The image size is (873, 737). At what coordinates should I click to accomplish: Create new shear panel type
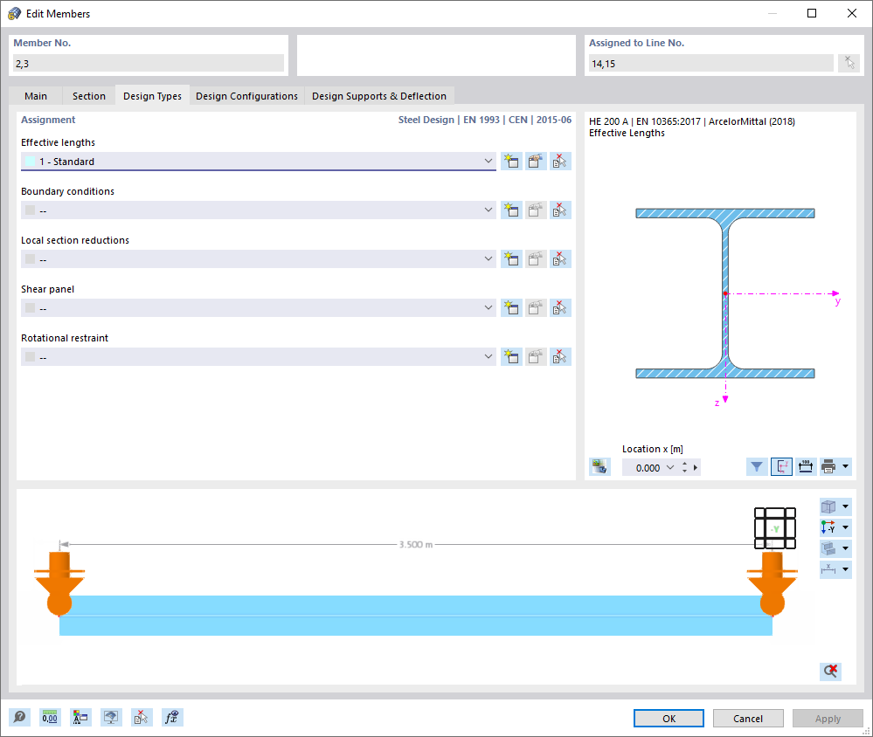click(x=511, y=308)
